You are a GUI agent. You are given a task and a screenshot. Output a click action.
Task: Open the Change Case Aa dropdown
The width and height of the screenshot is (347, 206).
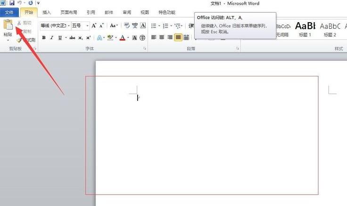(114, 25)
